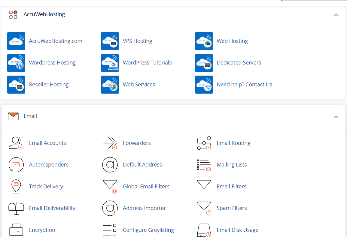Viewport: 347px width, 237px height.
Task: Open the Global Email Filters link
Action: pyautogui.click(x=146, y=187)
